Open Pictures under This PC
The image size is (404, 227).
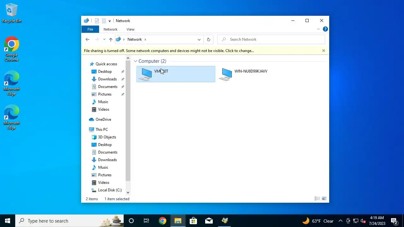105,175
